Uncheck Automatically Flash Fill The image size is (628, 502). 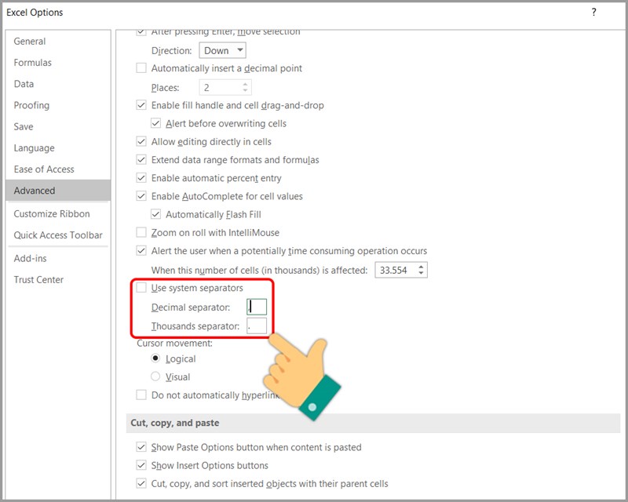[155, 214]
